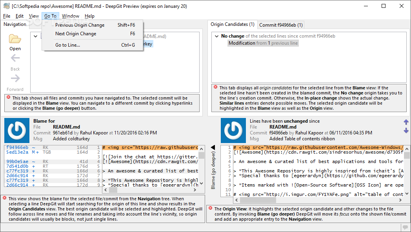Screen dimensions: 411x232
Task: Click the Join the chat line in Blame view
Action: [150, 157]
